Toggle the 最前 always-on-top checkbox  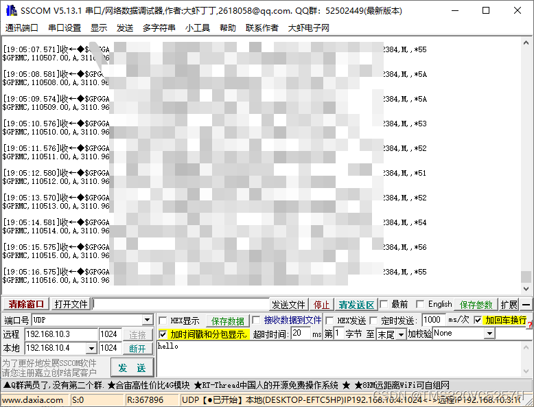tap(384, 304)
